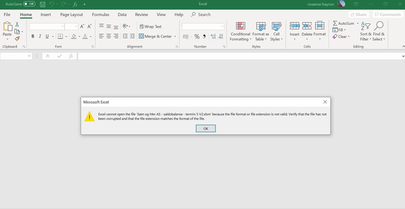Toggle Bold formatting

click(x=33, y=36)
